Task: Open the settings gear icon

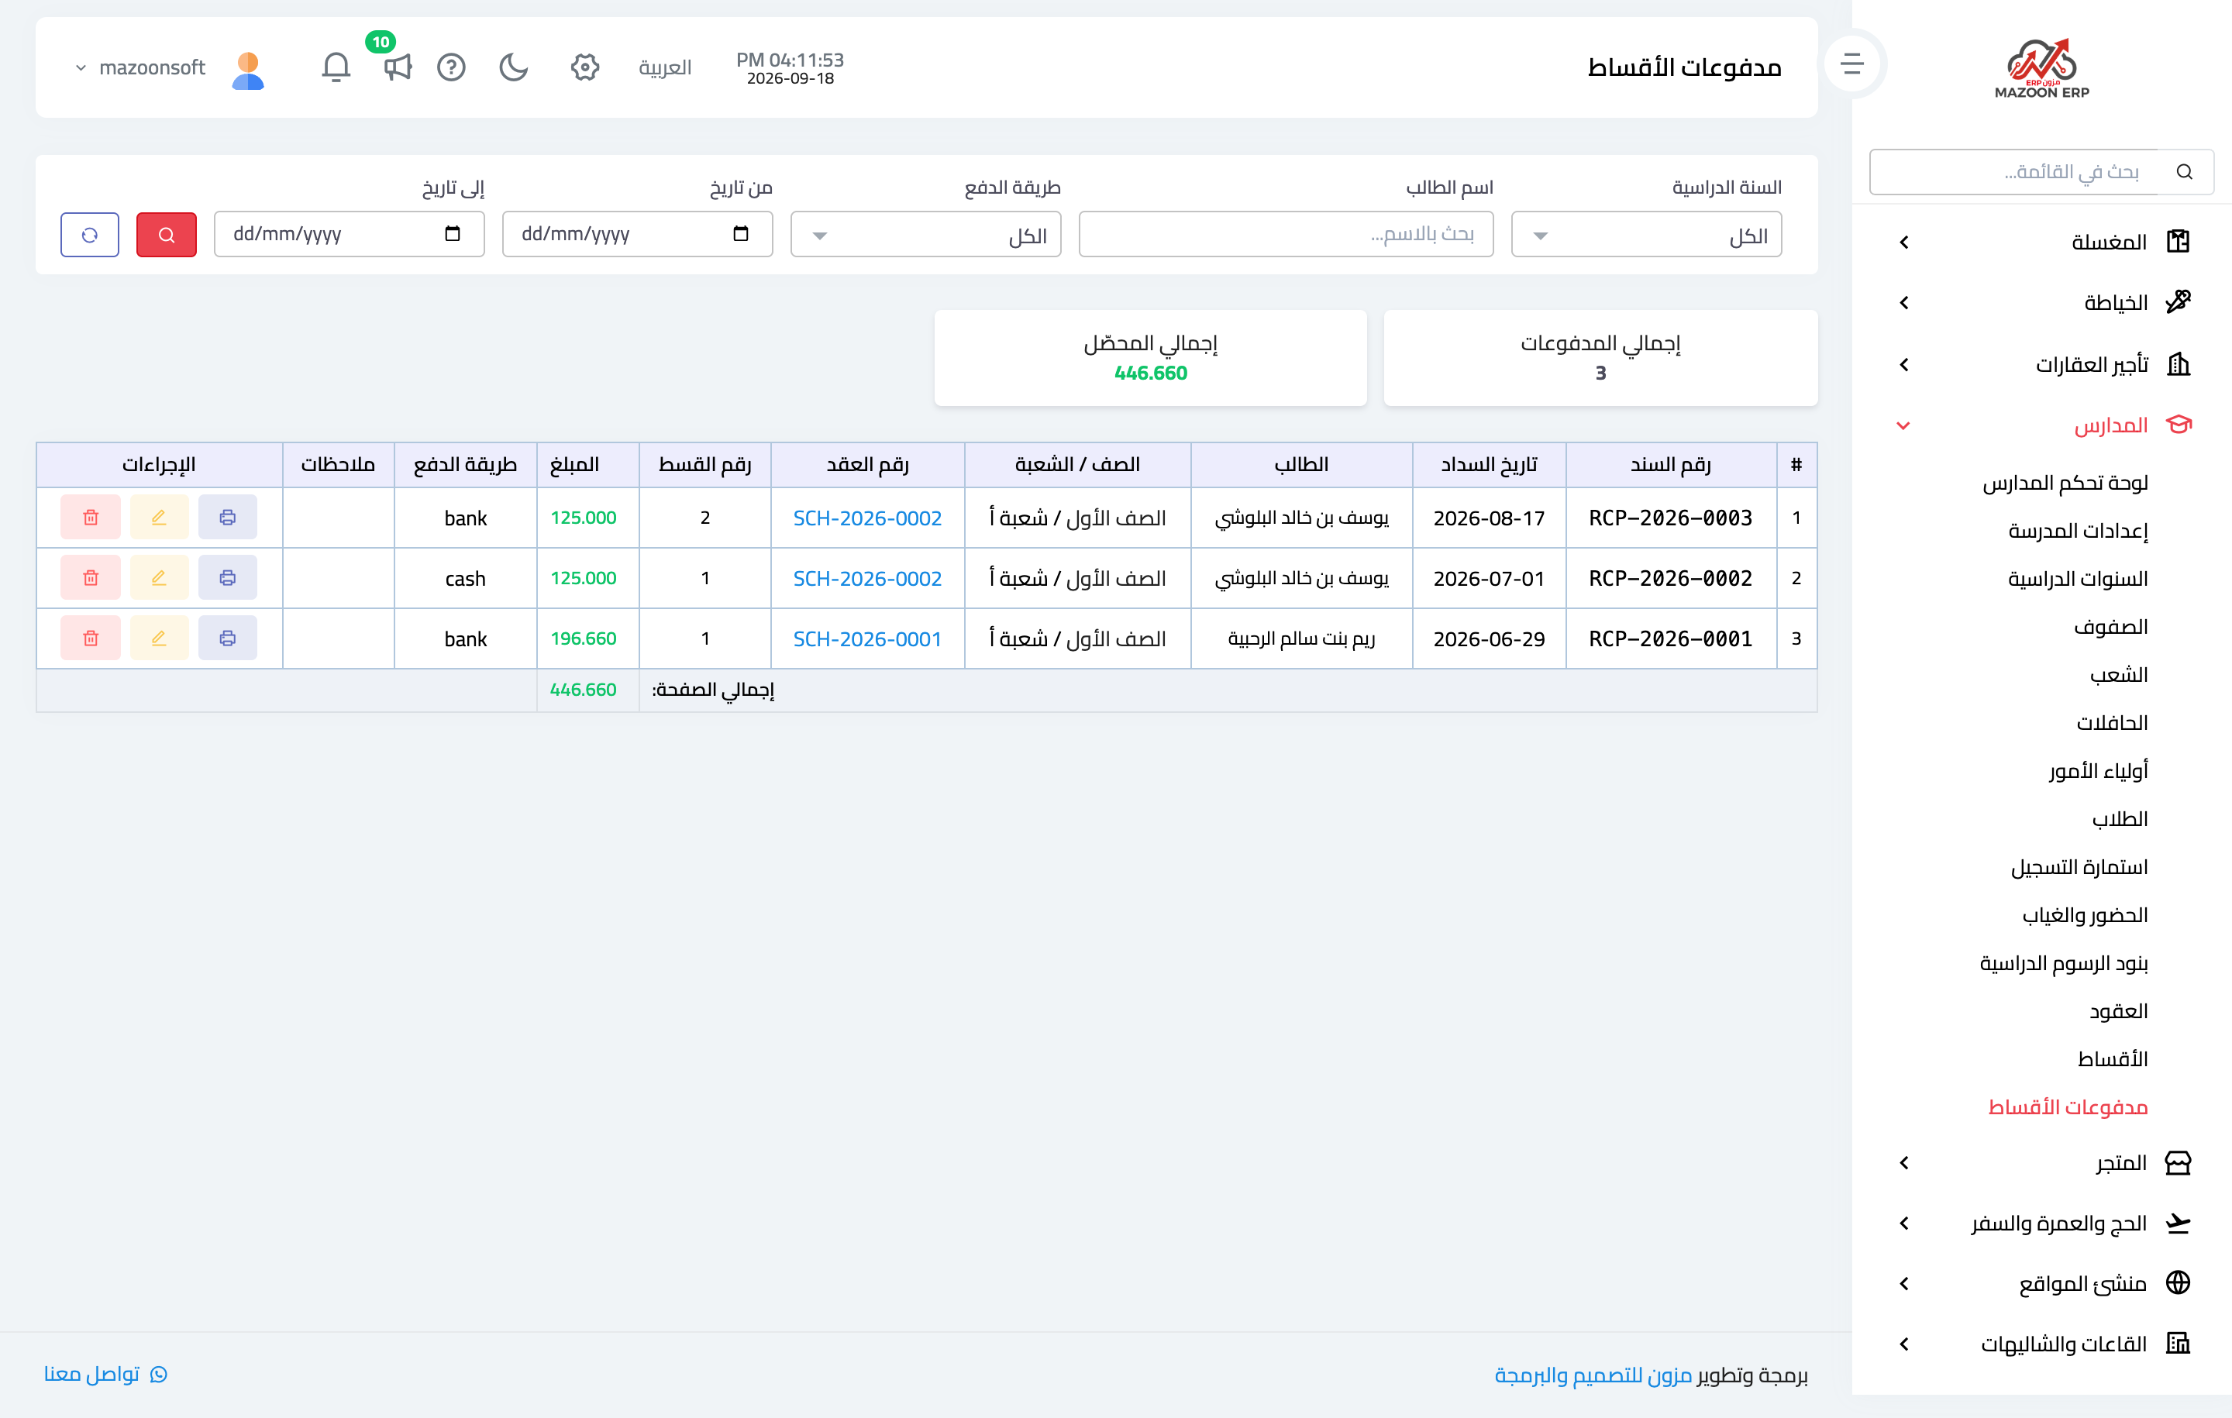Action: tap(585, 67)
